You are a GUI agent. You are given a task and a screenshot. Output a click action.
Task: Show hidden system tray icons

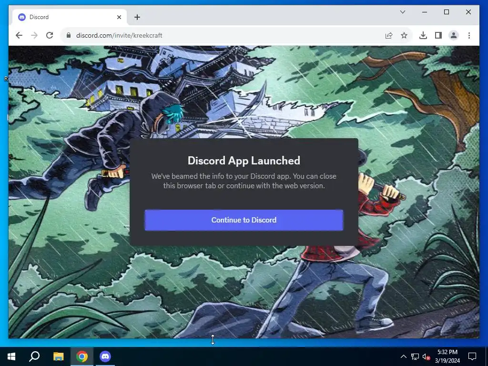pyautogui.click(x=403, y=356)
